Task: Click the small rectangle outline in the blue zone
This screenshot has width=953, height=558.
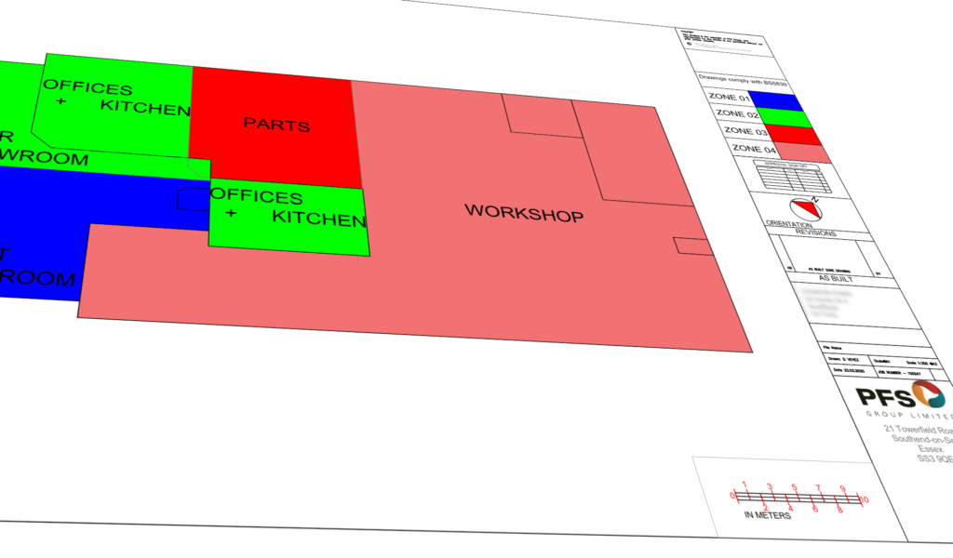Action: click(193, 198)
